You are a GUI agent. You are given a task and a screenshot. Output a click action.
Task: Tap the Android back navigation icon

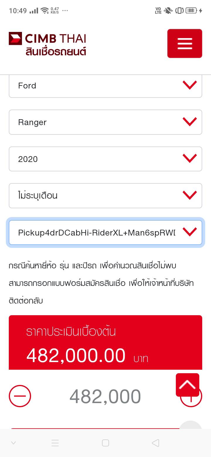[x=156, y=443]
